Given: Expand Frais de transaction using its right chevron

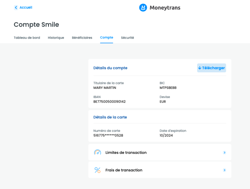Looking at the screenshot, I should click(x=224, y=170).
